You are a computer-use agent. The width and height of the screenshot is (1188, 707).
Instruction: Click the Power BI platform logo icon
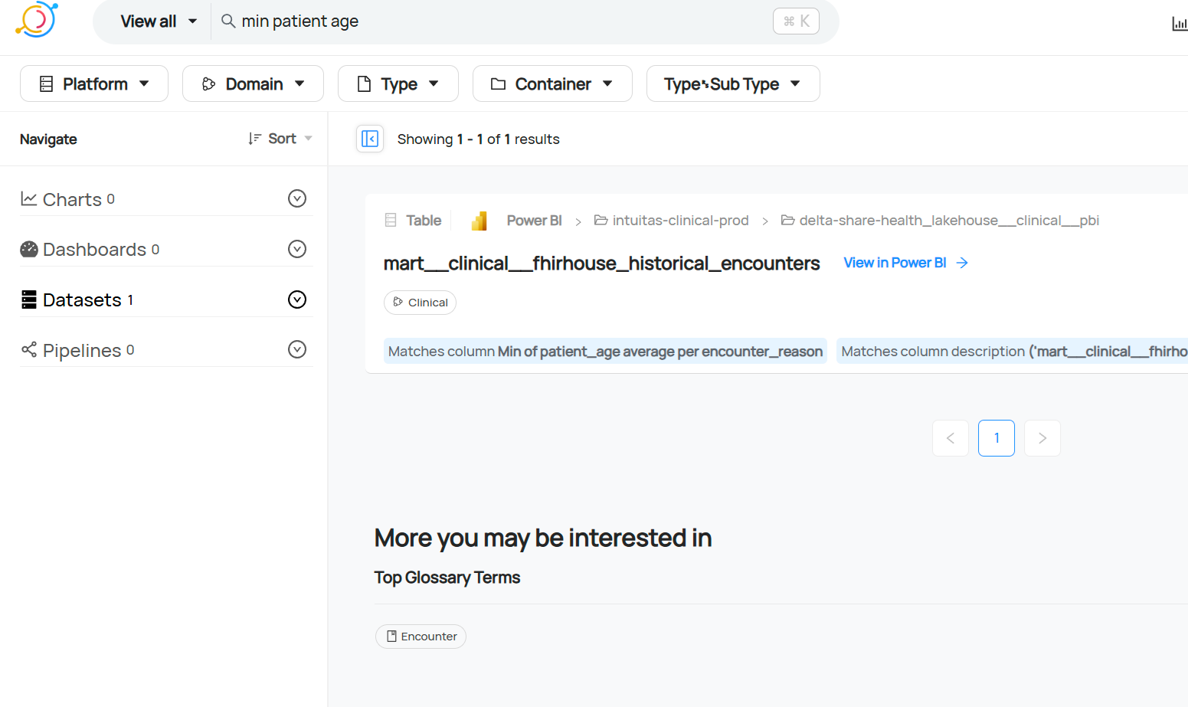(x=479, y=221)
